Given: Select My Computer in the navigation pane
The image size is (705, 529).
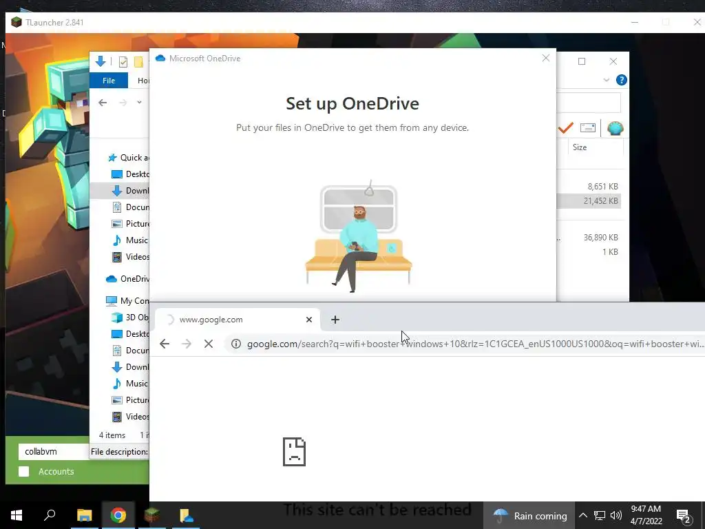Looking at the screenshot, I should [x=127, y=301].
